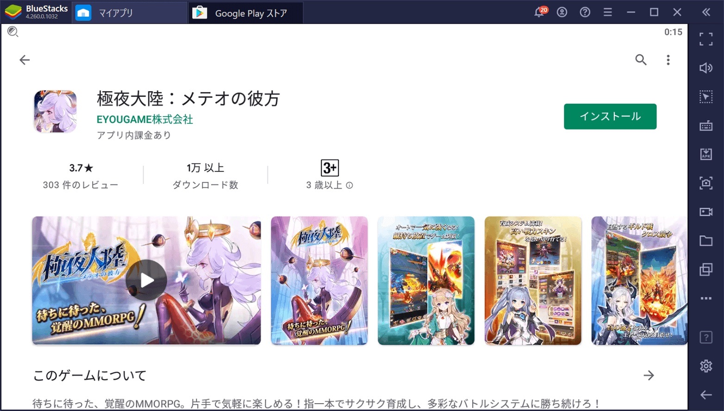Toggle fullscreen mode in sidebar
Viewport: 724px width, 411px height.
point(706,39)
